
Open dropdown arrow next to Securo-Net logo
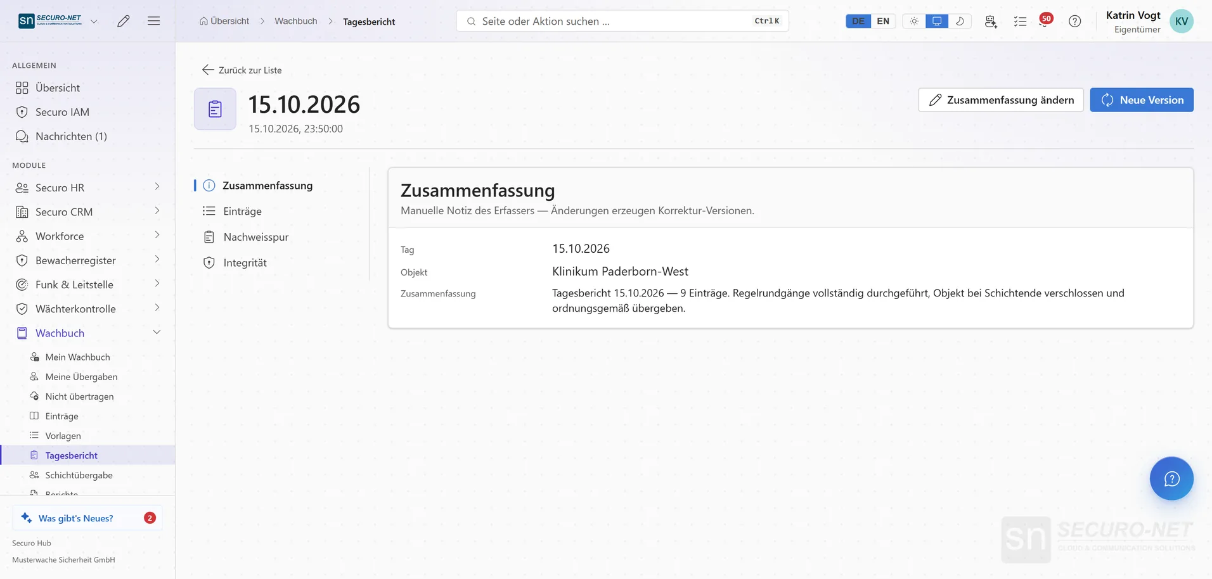pos(94,21)
